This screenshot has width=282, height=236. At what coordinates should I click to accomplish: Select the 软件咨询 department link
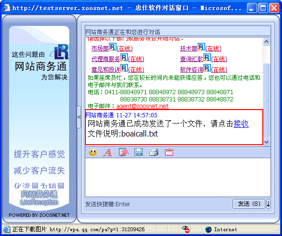pyautogui.click(x=191, y=69)
